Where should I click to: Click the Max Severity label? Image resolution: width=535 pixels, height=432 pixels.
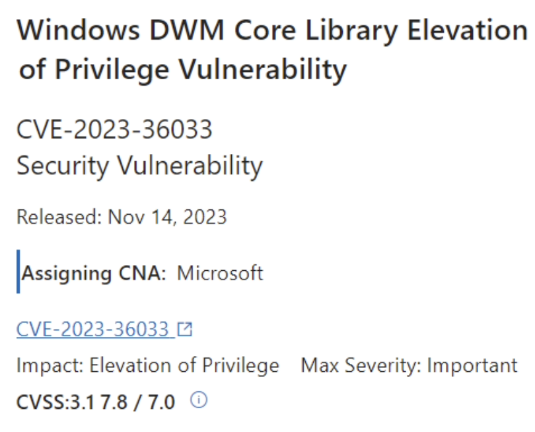[361, 365]
